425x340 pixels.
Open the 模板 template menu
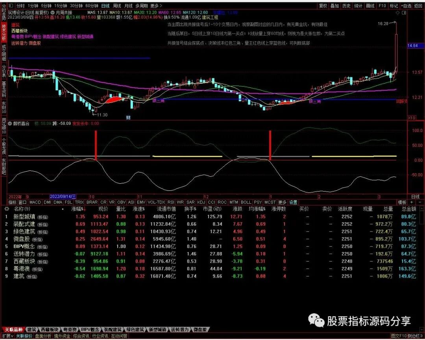402,202
